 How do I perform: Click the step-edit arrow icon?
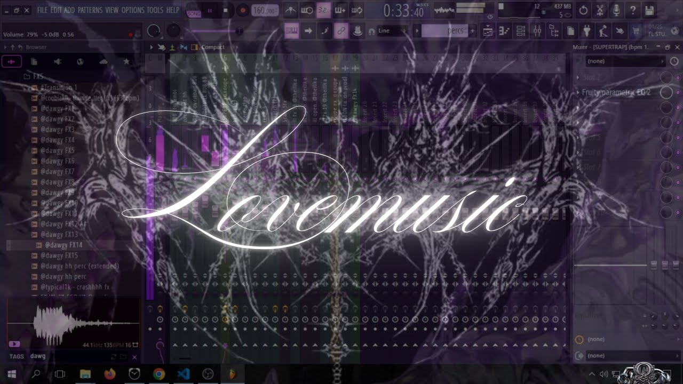coord(308,31)
